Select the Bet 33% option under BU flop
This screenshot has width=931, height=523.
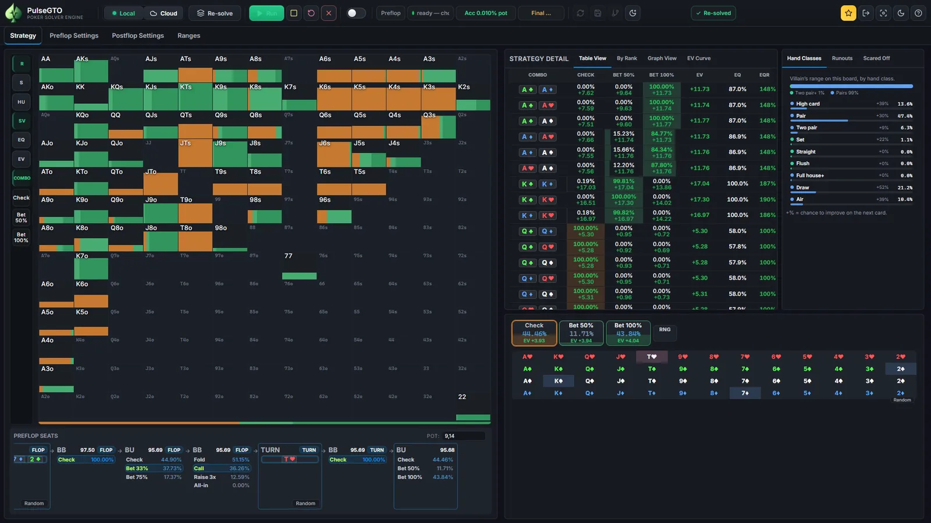[x=154, y=468]
